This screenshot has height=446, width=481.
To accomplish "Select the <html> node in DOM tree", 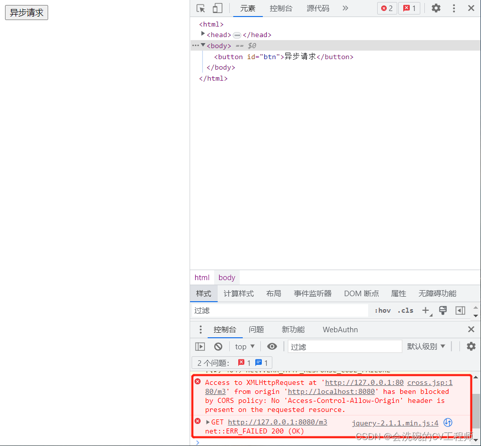I will point(211,24).
